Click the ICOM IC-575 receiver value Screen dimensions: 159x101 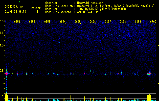click(101, 9)
